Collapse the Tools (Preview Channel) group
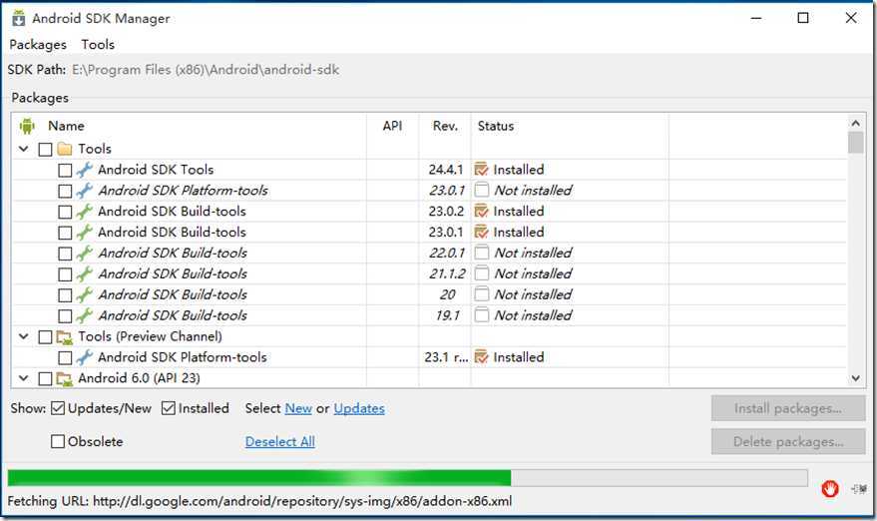This screenshot has width=877, height=521. tap(24, 336)
